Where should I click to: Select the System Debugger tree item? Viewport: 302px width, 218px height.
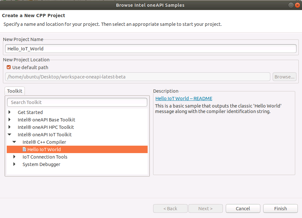pyautogui.click(x=41, y=164)
